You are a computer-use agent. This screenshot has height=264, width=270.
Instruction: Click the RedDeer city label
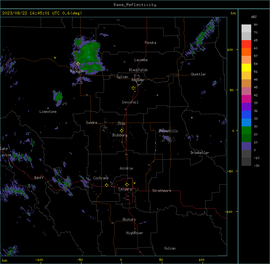138,80
